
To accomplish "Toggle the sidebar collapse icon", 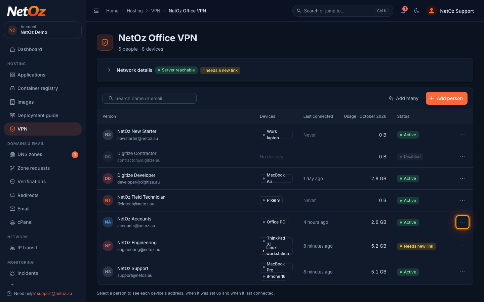I will pos(96,11).
